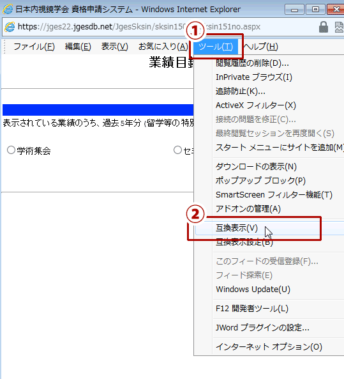Image resolution: width=344 pixels, height=379 pixels.
Task: Click the lock security icon in address bar
Action: click(x=323, y=27)
